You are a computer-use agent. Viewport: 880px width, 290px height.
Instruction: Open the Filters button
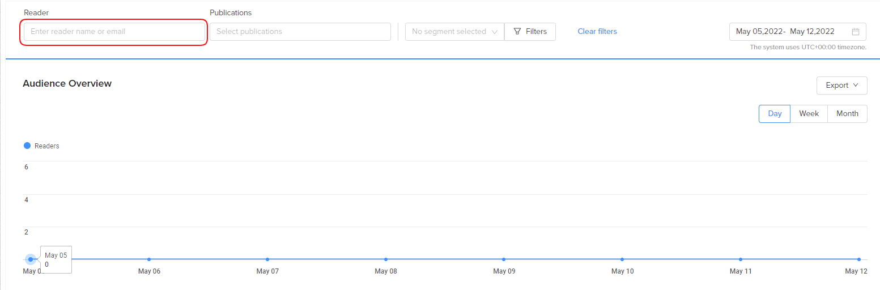[x=530, y=32]
